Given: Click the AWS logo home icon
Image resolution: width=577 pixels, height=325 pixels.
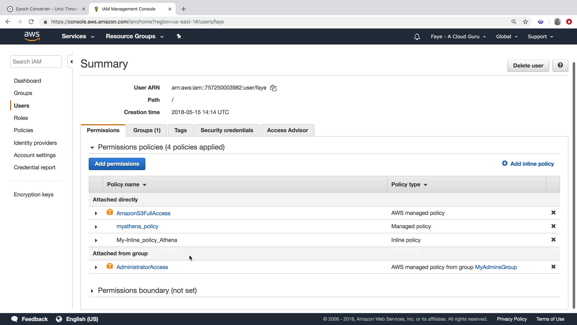Looking at the screenshot, I should coord(32,36).
